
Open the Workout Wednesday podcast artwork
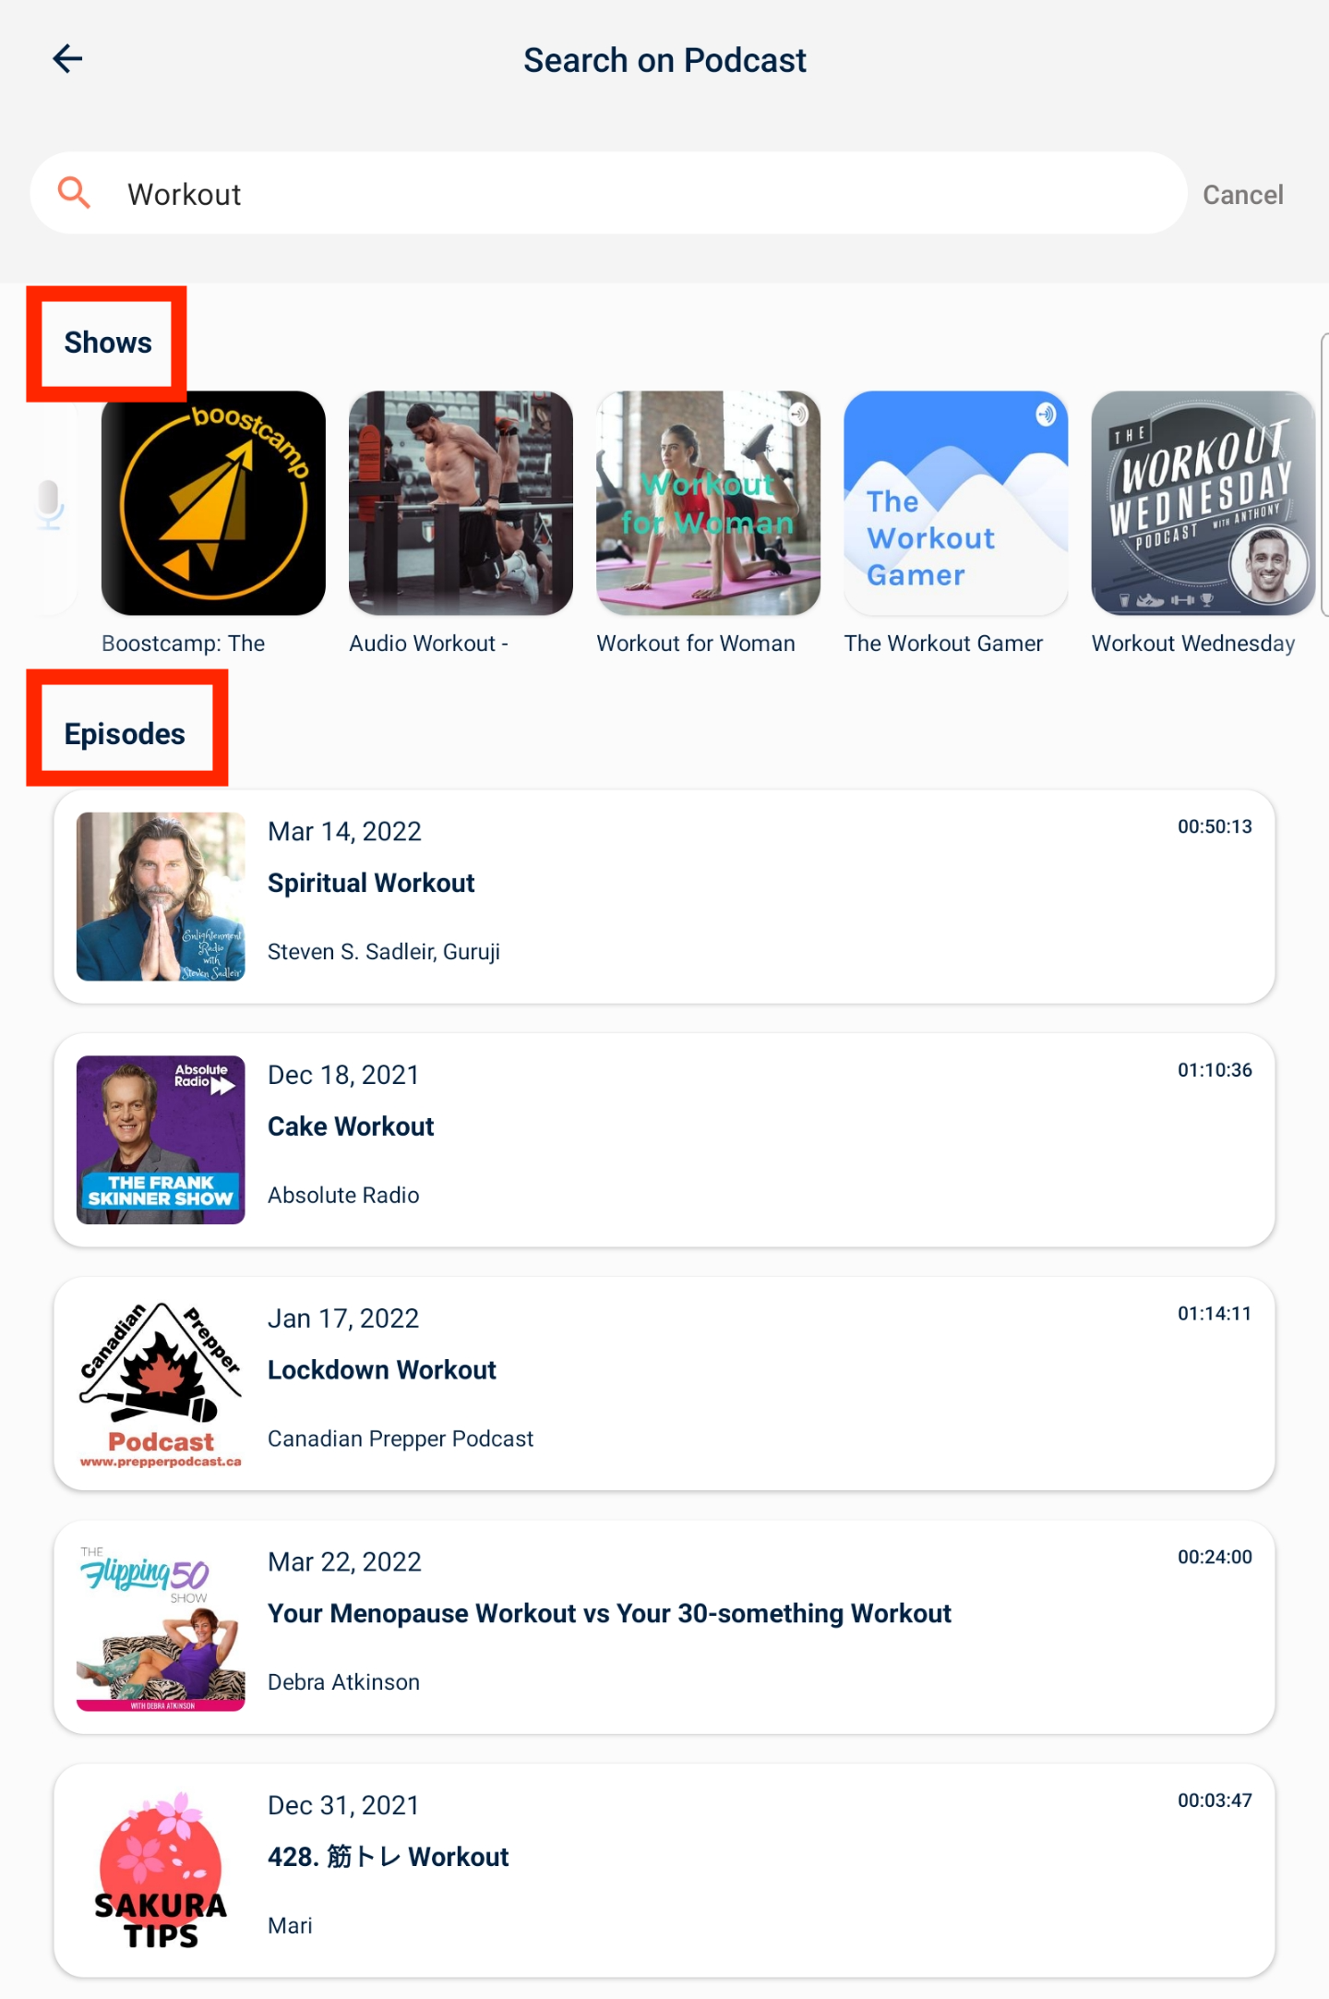[x=1203, y=503]
